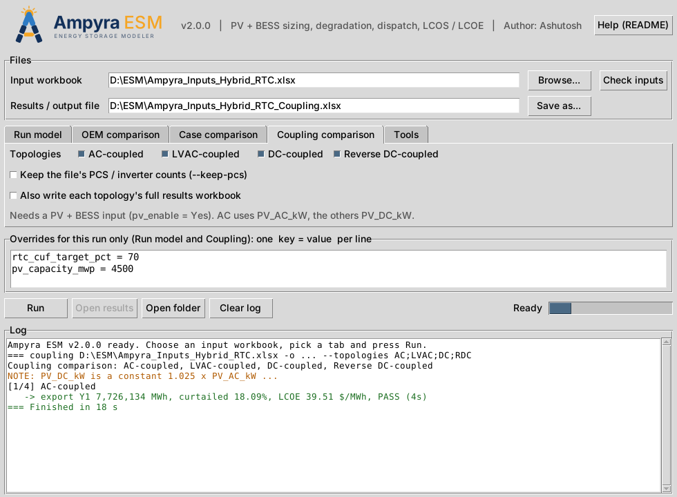Click the Open results button
The width and height of the screenshot is (677, 497).
point(104,308)
